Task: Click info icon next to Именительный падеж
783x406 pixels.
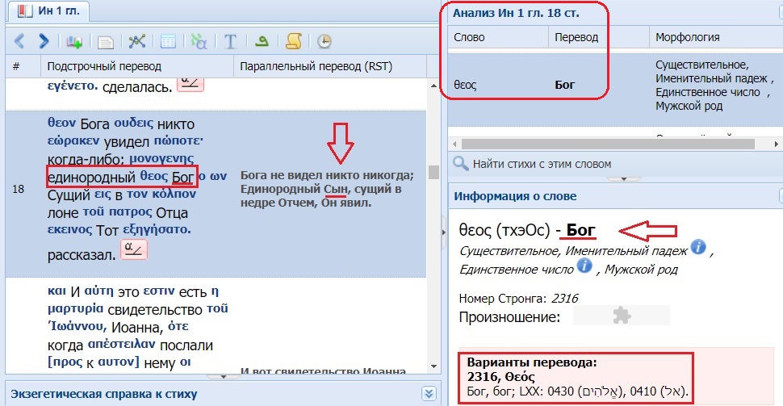Action: pos(699,247)
